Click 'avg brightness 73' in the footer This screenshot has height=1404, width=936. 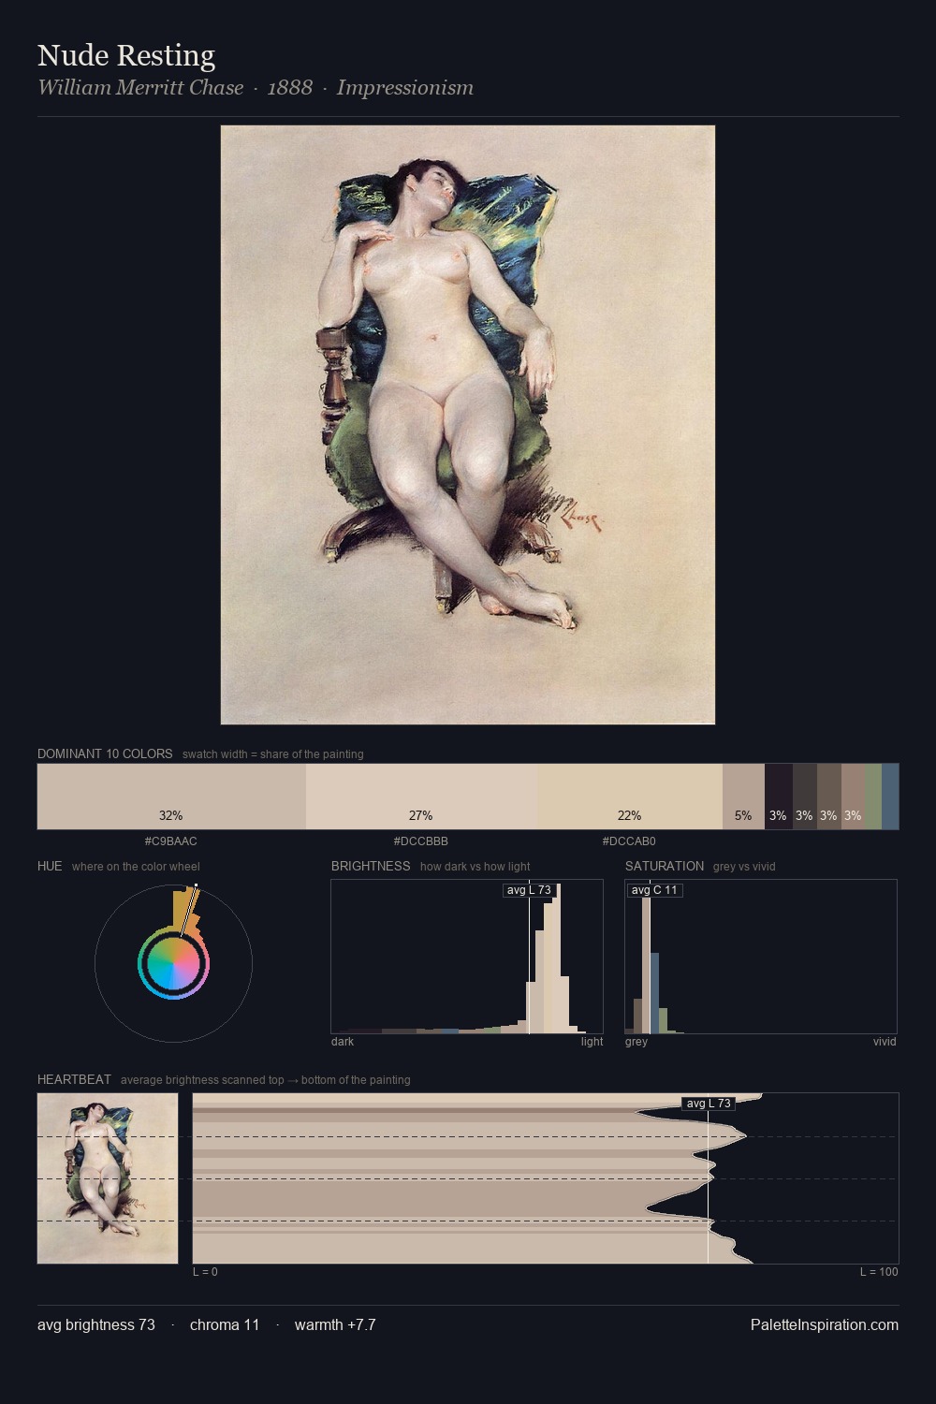(96, 1324)
